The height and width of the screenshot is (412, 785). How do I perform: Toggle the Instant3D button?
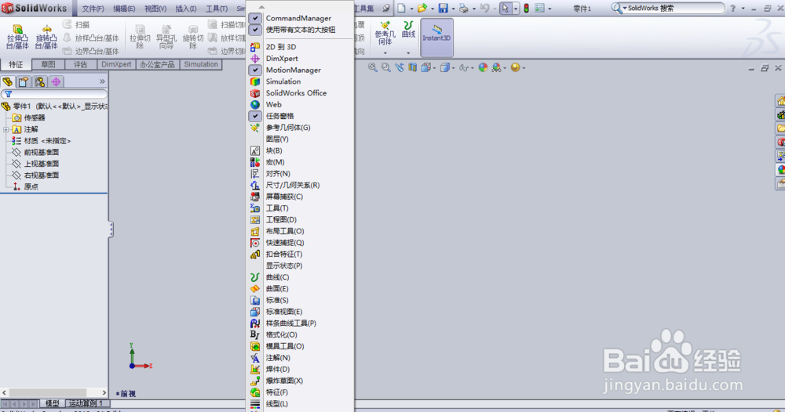(x=436, y=38)
